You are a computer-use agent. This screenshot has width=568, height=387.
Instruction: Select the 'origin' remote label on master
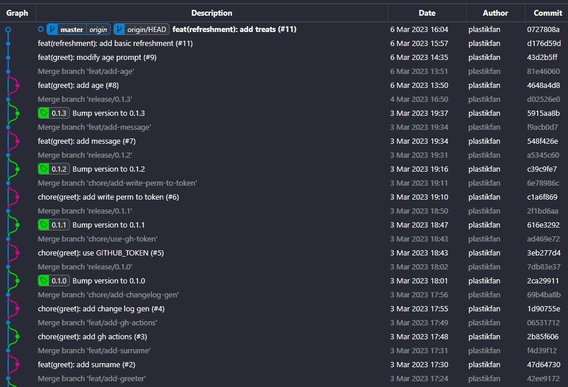pyautogui.click(x=98, y=30)
